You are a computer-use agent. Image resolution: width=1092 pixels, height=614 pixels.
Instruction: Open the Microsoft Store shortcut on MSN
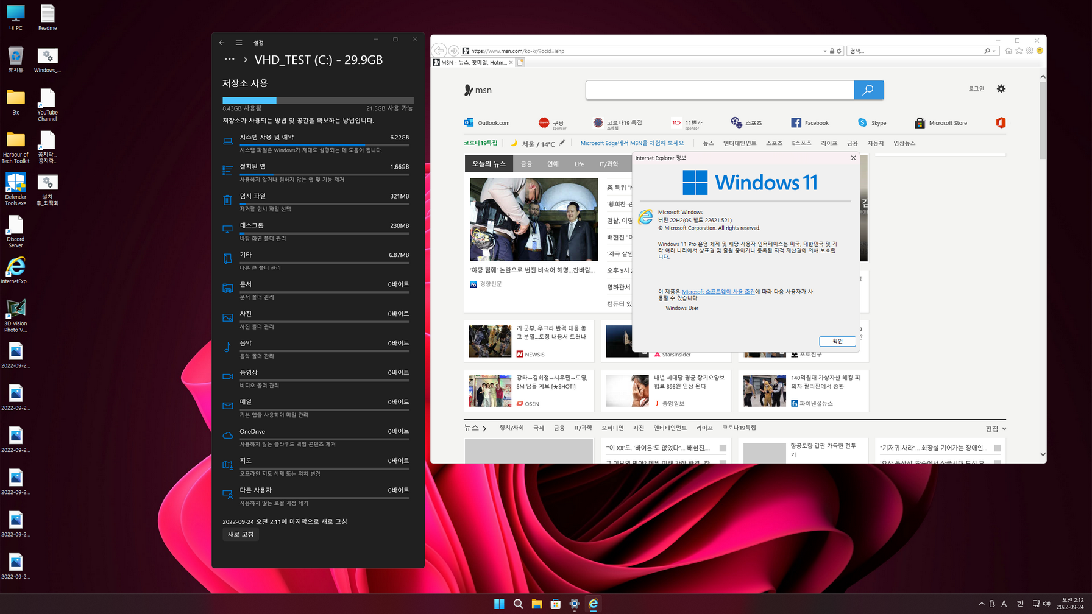point(941,123)
